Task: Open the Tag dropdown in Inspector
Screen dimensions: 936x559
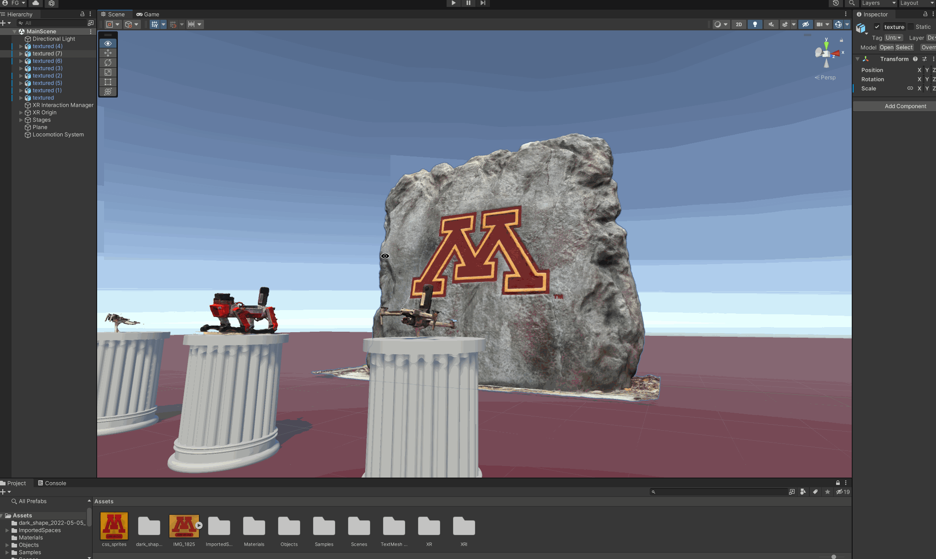Action: pos(893,38)
